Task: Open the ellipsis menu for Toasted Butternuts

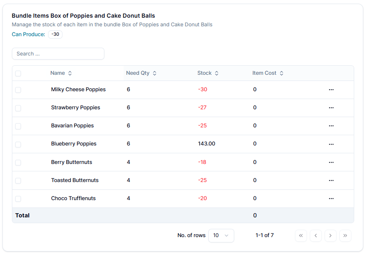Action: click(x=331, y=180)
